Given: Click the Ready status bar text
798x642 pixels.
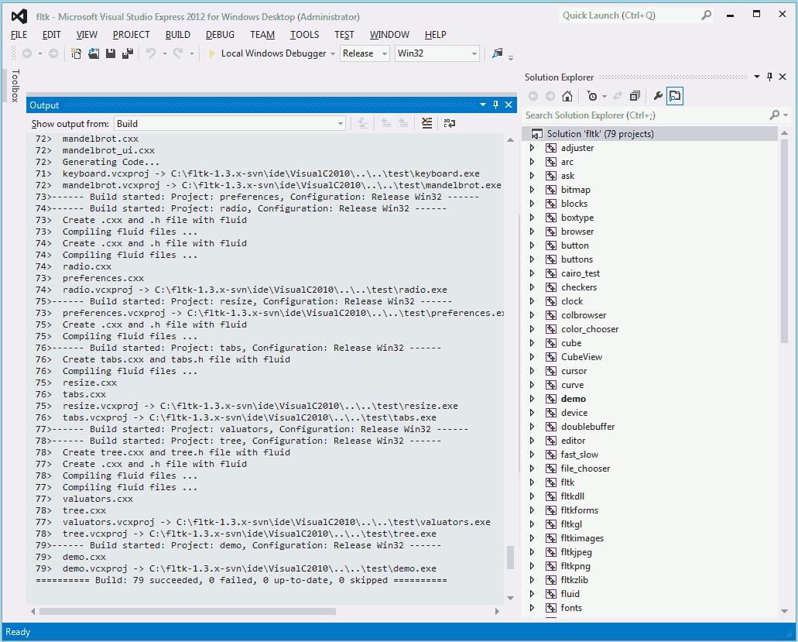Looking at the screenshot, I should click(18, 632).
